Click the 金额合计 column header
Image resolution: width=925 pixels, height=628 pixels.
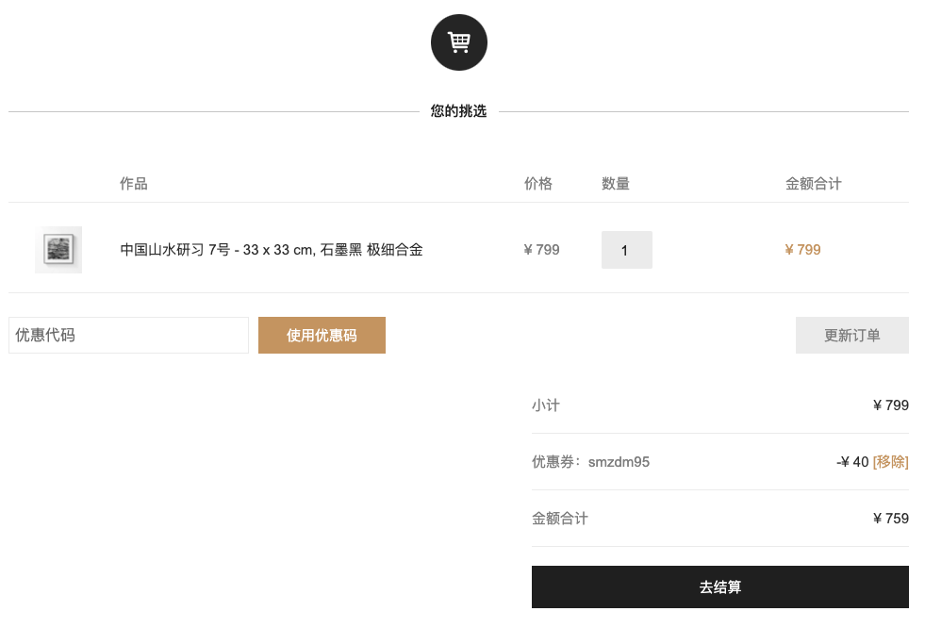pyautogui.click(x=813, y=183)
